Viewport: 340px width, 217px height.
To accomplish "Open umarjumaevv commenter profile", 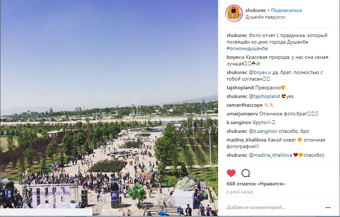I will point(242,114).
